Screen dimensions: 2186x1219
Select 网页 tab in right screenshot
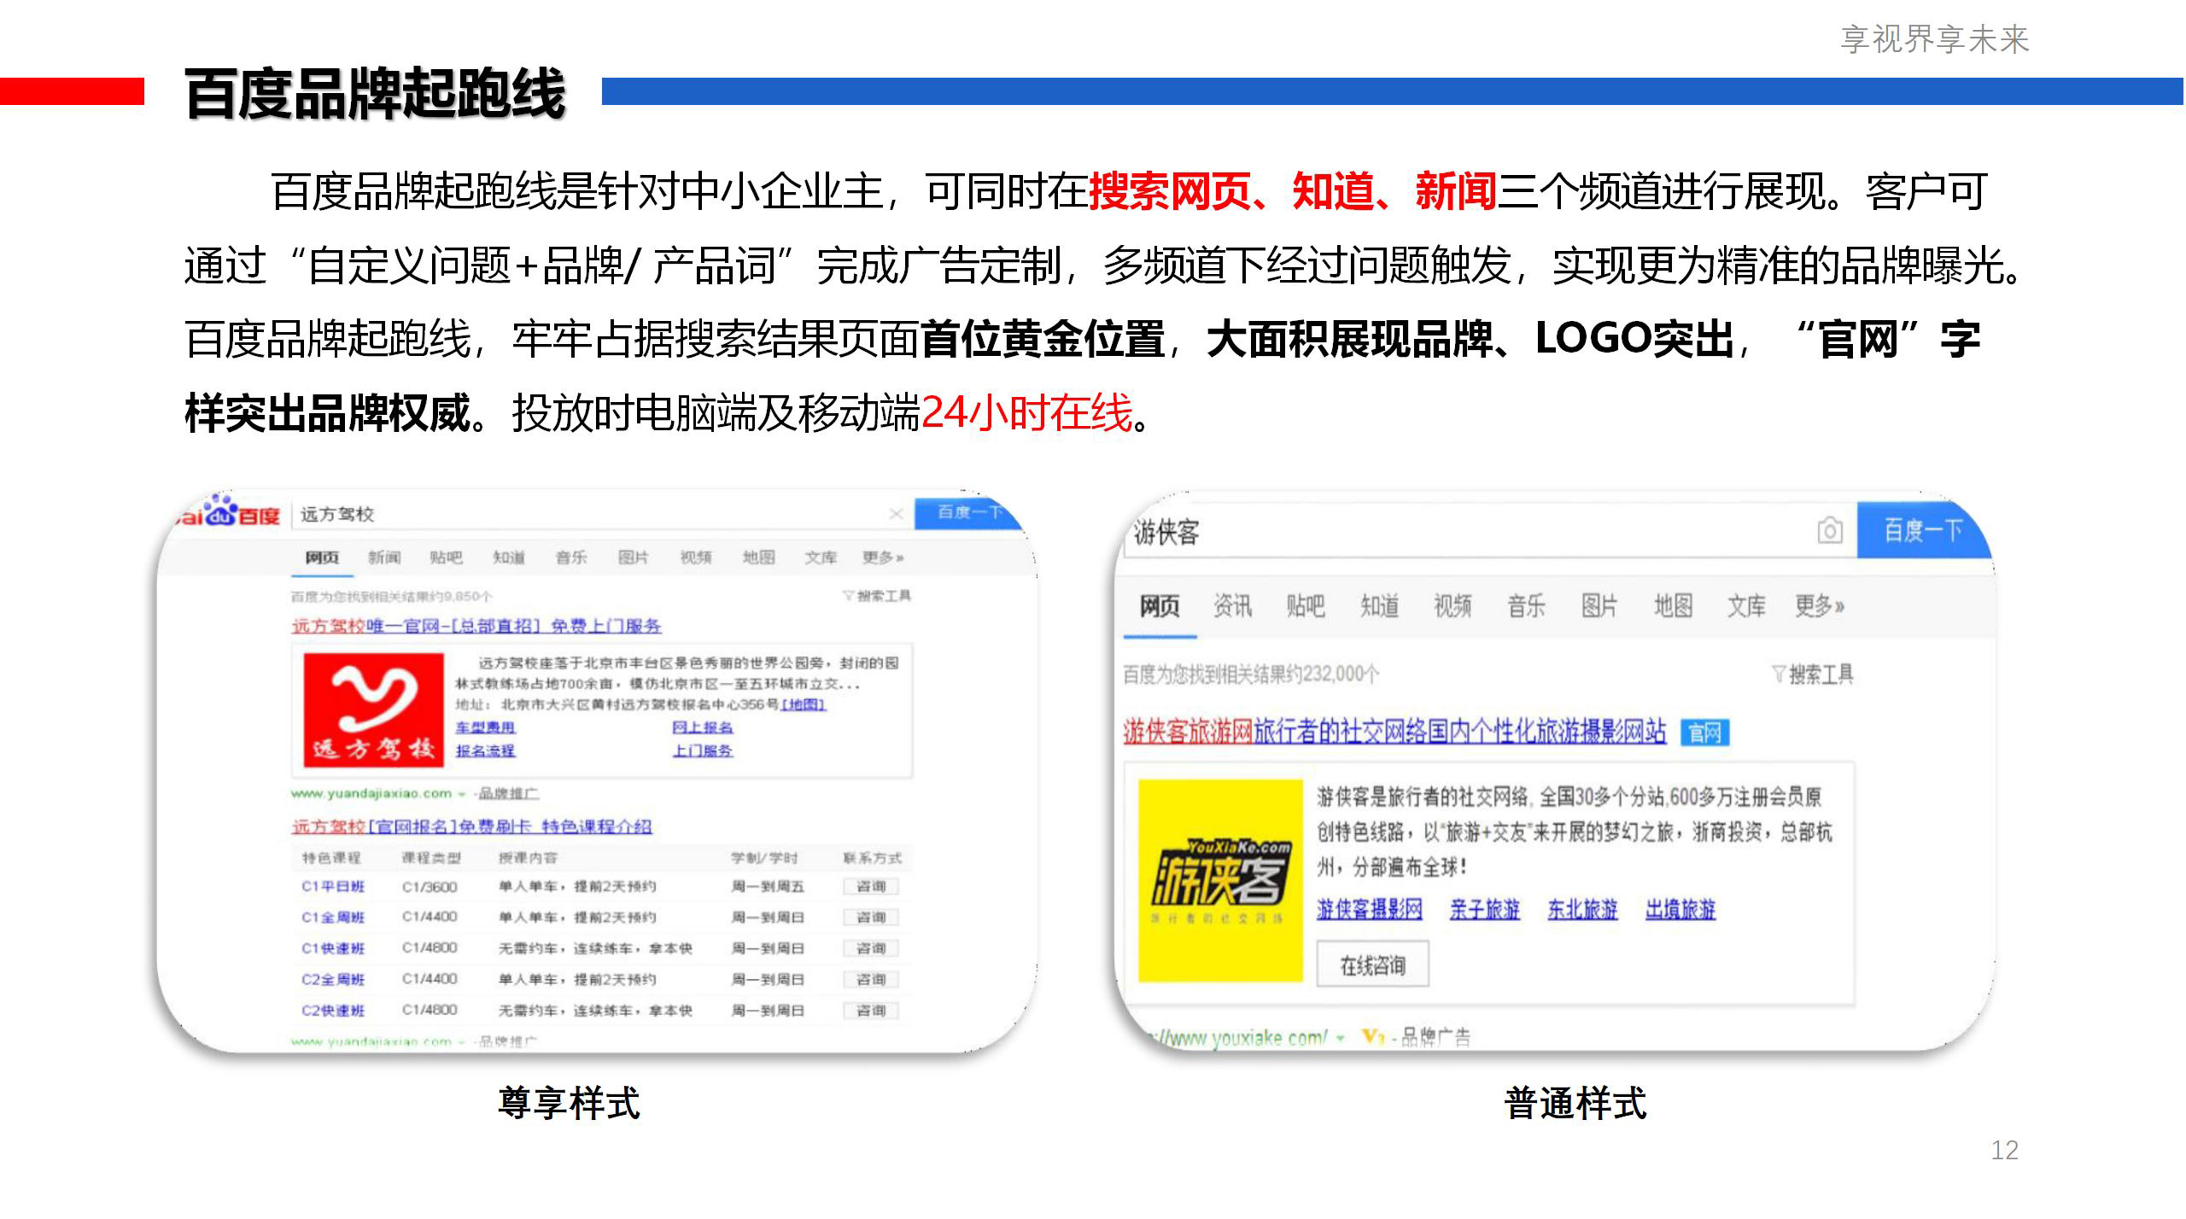point(1160,606)
